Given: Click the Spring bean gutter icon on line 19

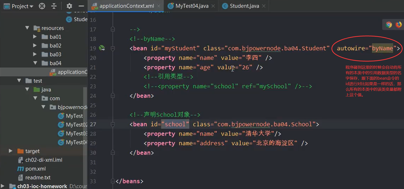Looking at the screenshot, I should 102,48.
